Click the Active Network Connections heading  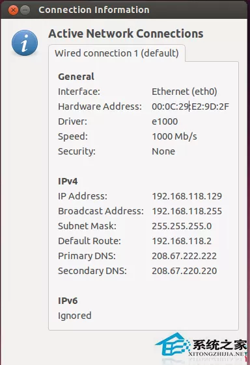pyautogui.click(x=126, y=34)
